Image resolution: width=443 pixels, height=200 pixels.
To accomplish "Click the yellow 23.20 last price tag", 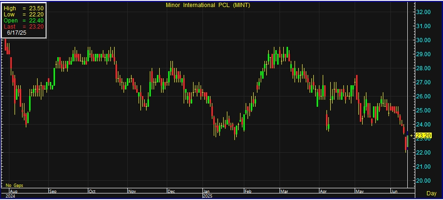I will pos(424,136).
